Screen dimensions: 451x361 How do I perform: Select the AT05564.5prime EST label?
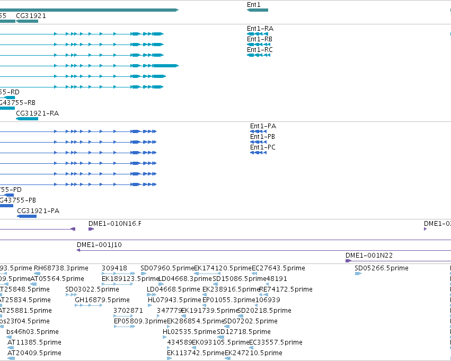click(x=57, y=279)
